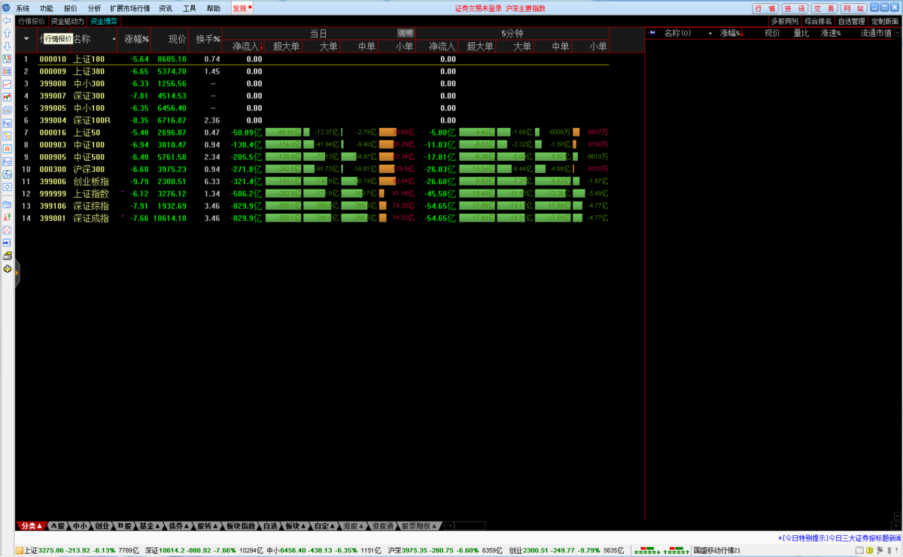Open the trend line chart sidebar icon
903x557 pixels.
click(x=7, y=84)
